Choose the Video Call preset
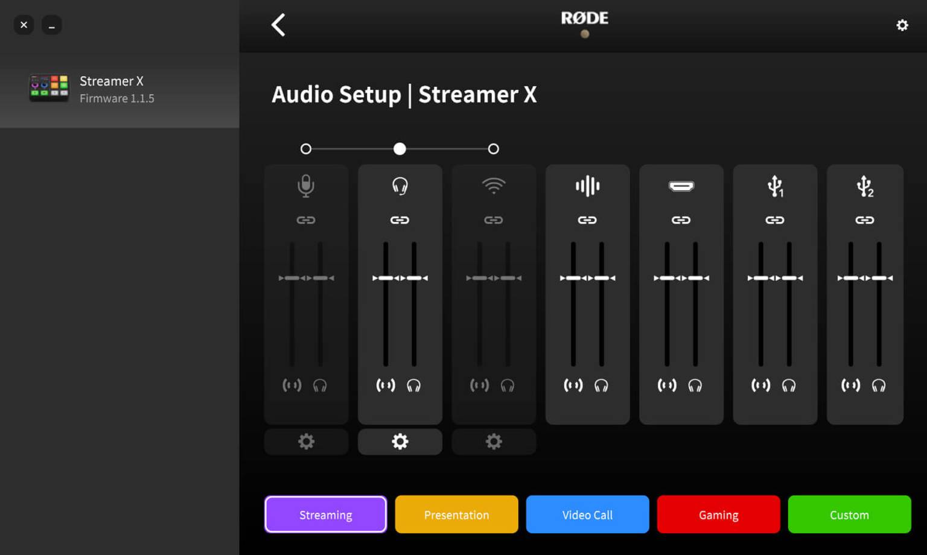 (x=587, y=515)
